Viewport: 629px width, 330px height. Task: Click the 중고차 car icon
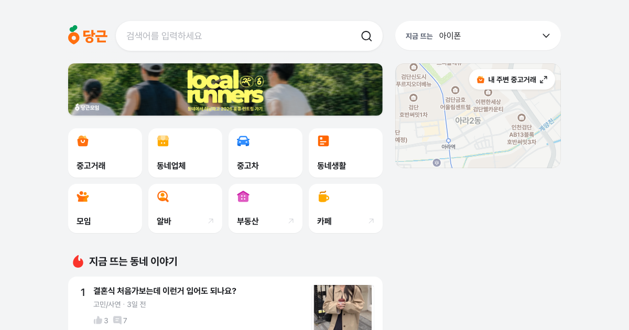(243, 141)
